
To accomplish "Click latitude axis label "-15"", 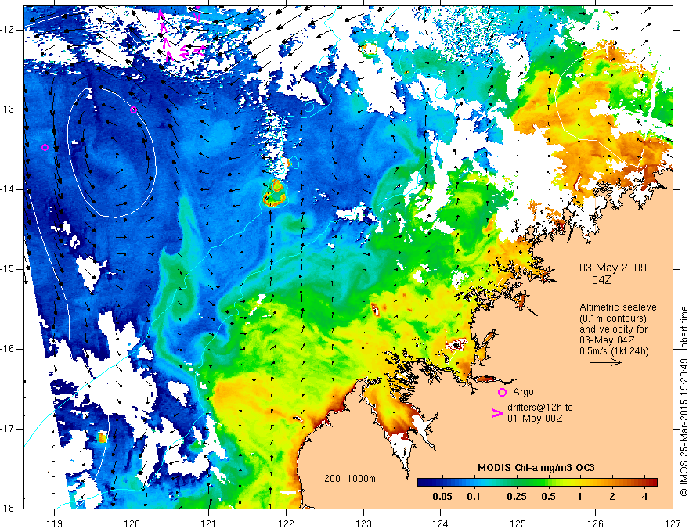I will coord(8,269).
